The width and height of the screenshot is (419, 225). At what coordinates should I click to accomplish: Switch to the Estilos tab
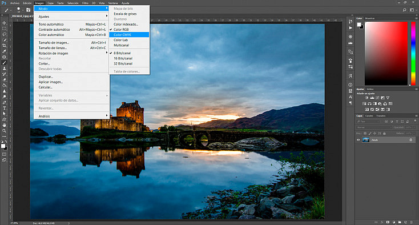coord(370,89)
